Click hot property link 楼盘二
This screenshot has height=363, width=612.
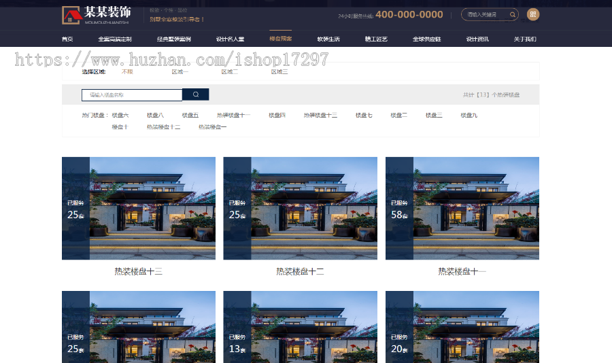pyautogui.click(x=398, y=115)
